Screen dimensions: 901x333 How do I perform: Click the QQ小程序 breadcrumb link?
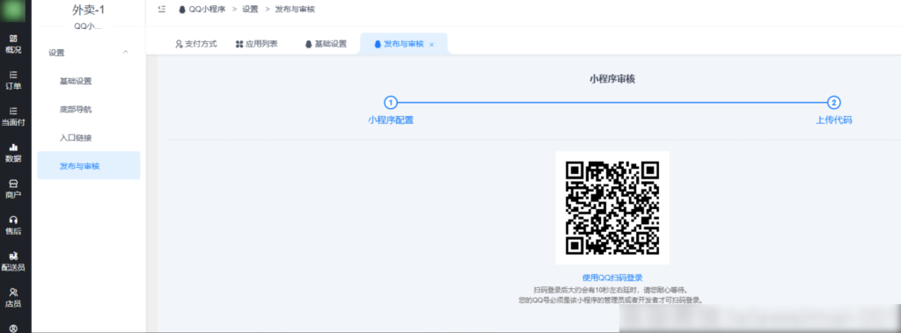click(207, 10)
